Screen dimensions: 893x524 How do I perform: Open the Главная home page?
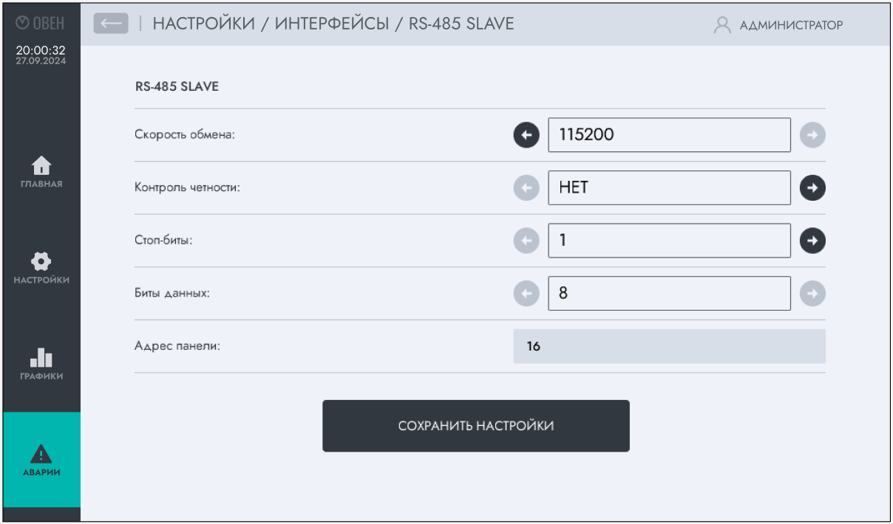coord(41,172)
